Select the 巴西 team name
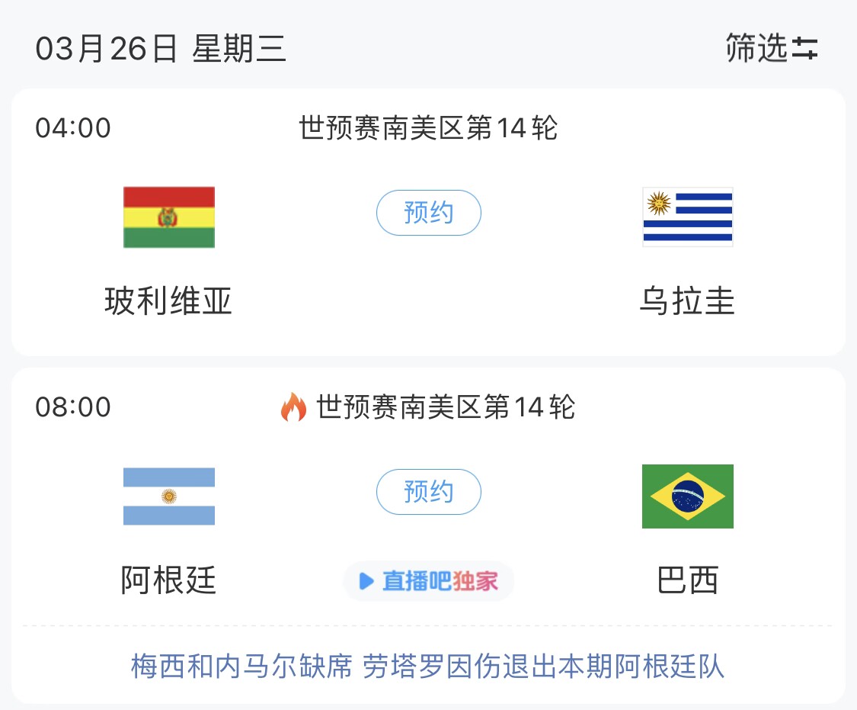Viewport: 857px width, 710px height. coord(687,580)
